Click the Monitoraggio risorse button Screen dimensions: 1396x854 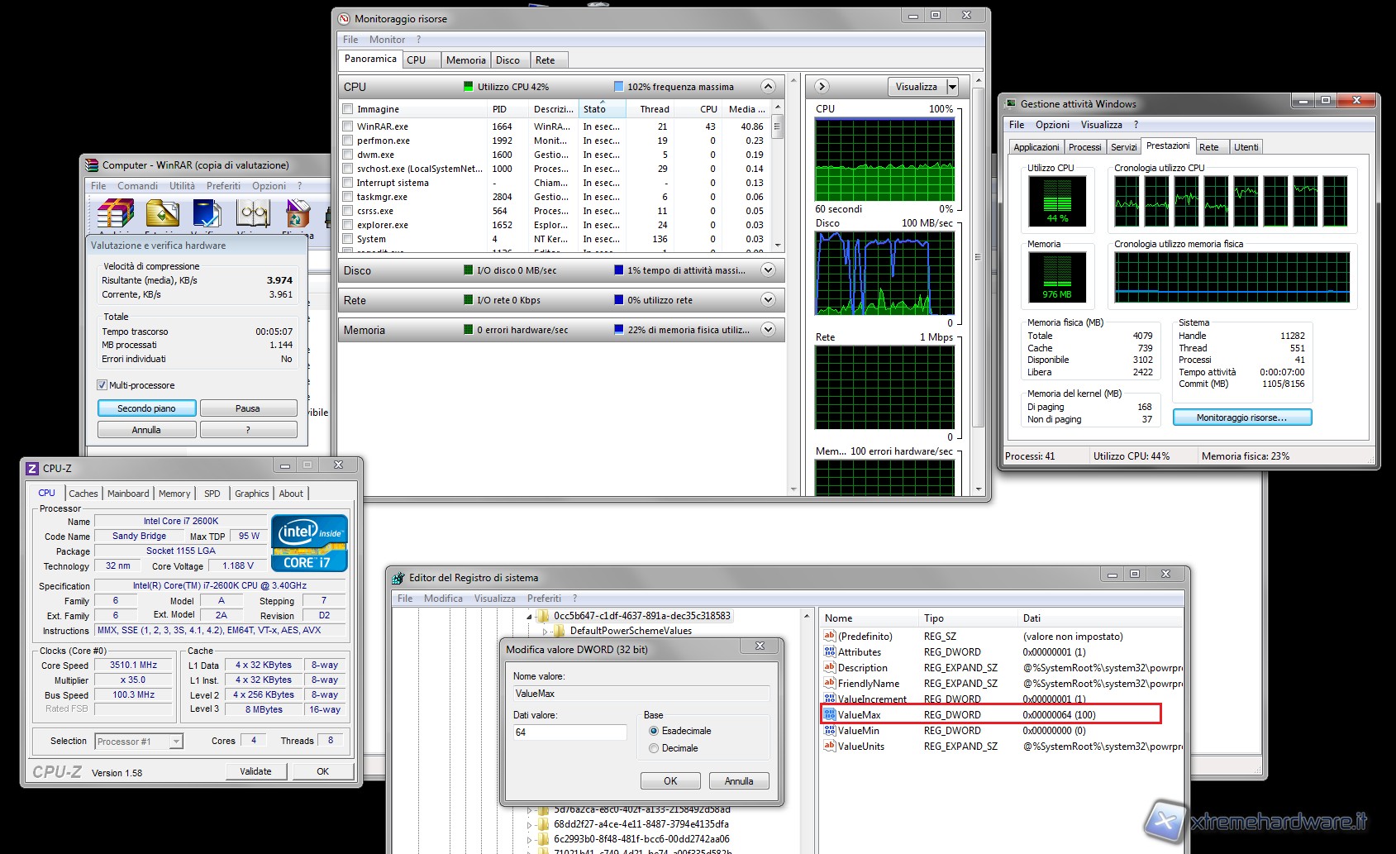pyautogui.click(x=1241, y=417)
